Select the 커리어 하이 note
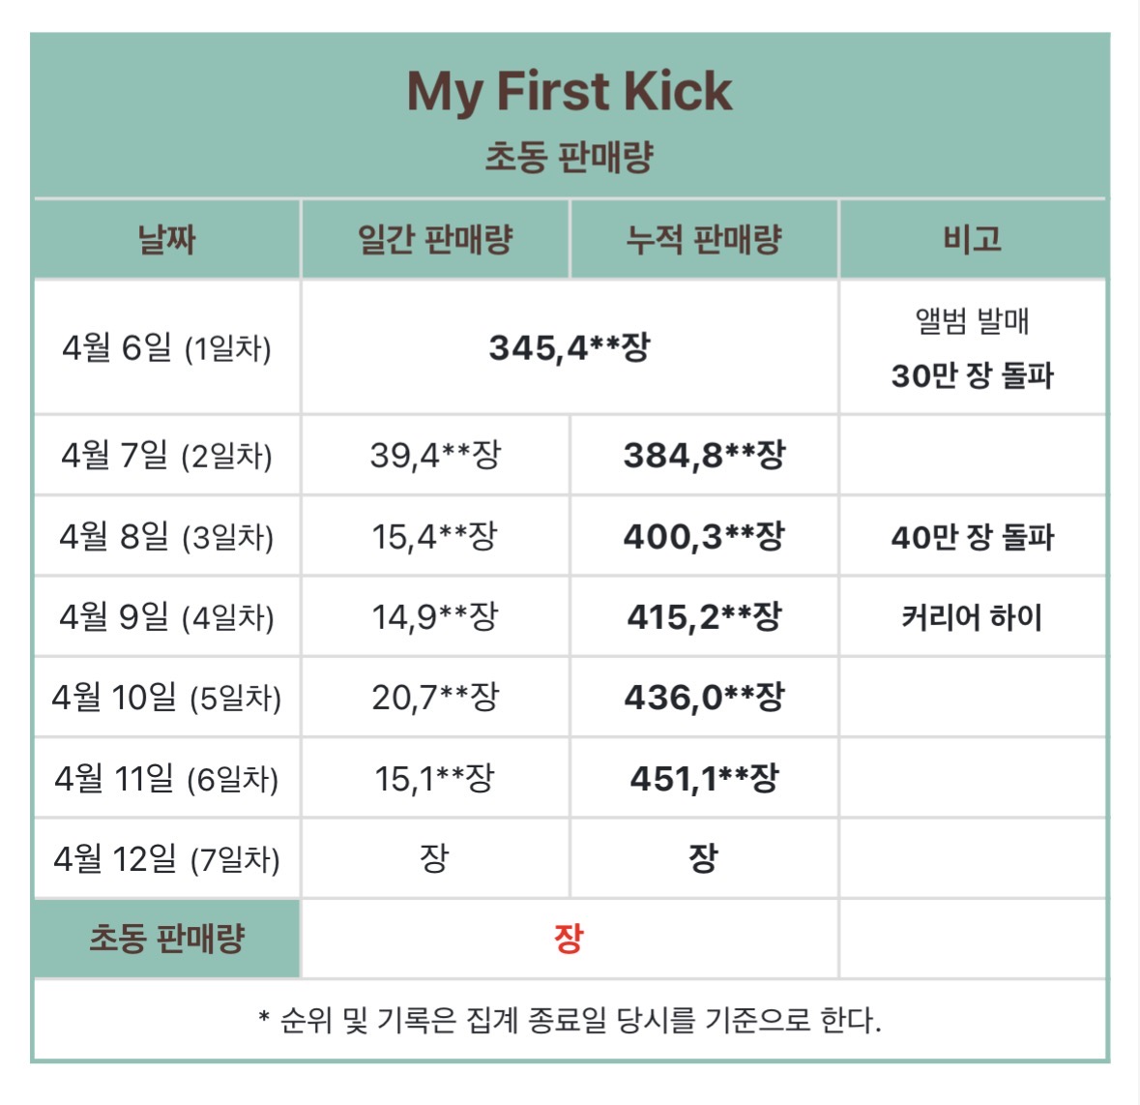Image resolution: width=1140 pixels, height=1105 pixels. click(x=972, y=616)
